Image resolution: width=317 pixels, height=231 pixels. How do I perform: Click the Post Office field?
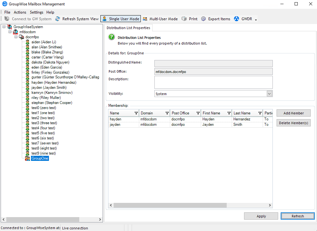click(x=213, y=72)
